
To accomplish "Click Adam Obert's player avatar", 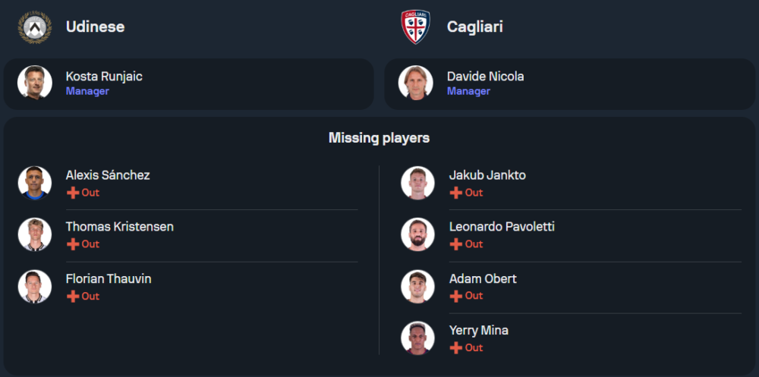I will tap(417, 287).
